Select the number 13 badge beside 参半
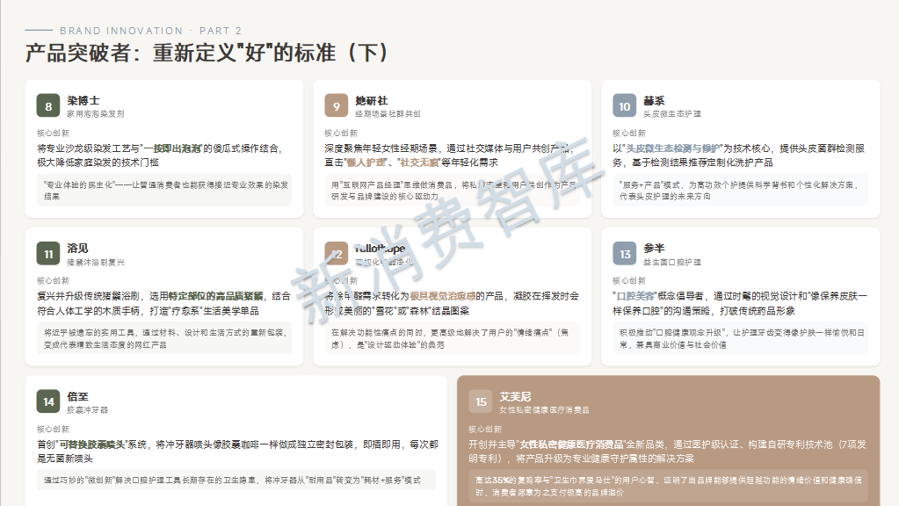899x506 pixels. click(624, 254)
